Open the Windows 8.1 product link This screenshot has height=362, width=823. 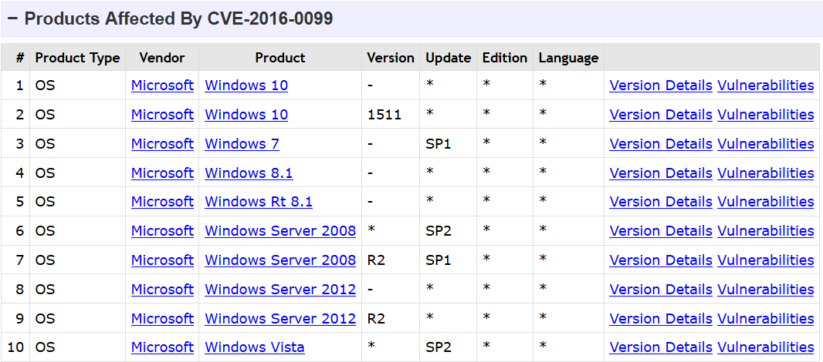(x=249, y=173)
